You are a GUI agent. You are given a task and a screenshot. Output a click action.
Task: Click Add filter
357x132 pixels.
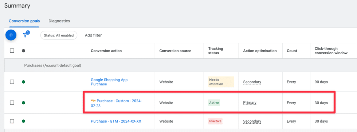tap(93, 35)
